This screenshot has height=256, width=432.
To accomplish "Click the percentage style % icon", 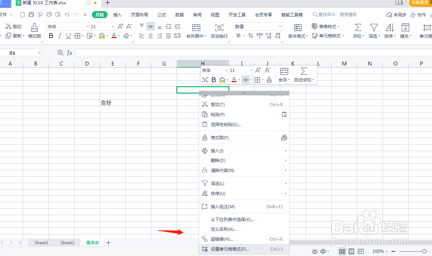I will point(250,36).
